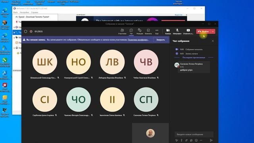Click the name label under ШК avatar
The height and width of the screenshot is (143, 254).
pyautogui.click(x=43, y=78)
